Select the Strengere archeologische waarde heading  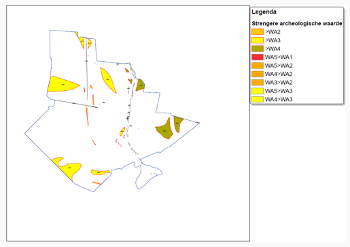pos(297,24)
